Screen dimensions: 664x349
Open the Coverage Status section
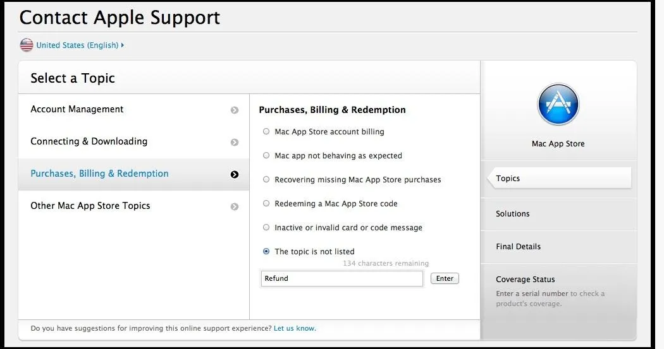[x=525, y=280]
